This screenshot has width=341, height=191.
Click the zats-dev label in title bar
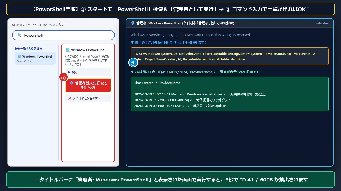coord(322,23)
